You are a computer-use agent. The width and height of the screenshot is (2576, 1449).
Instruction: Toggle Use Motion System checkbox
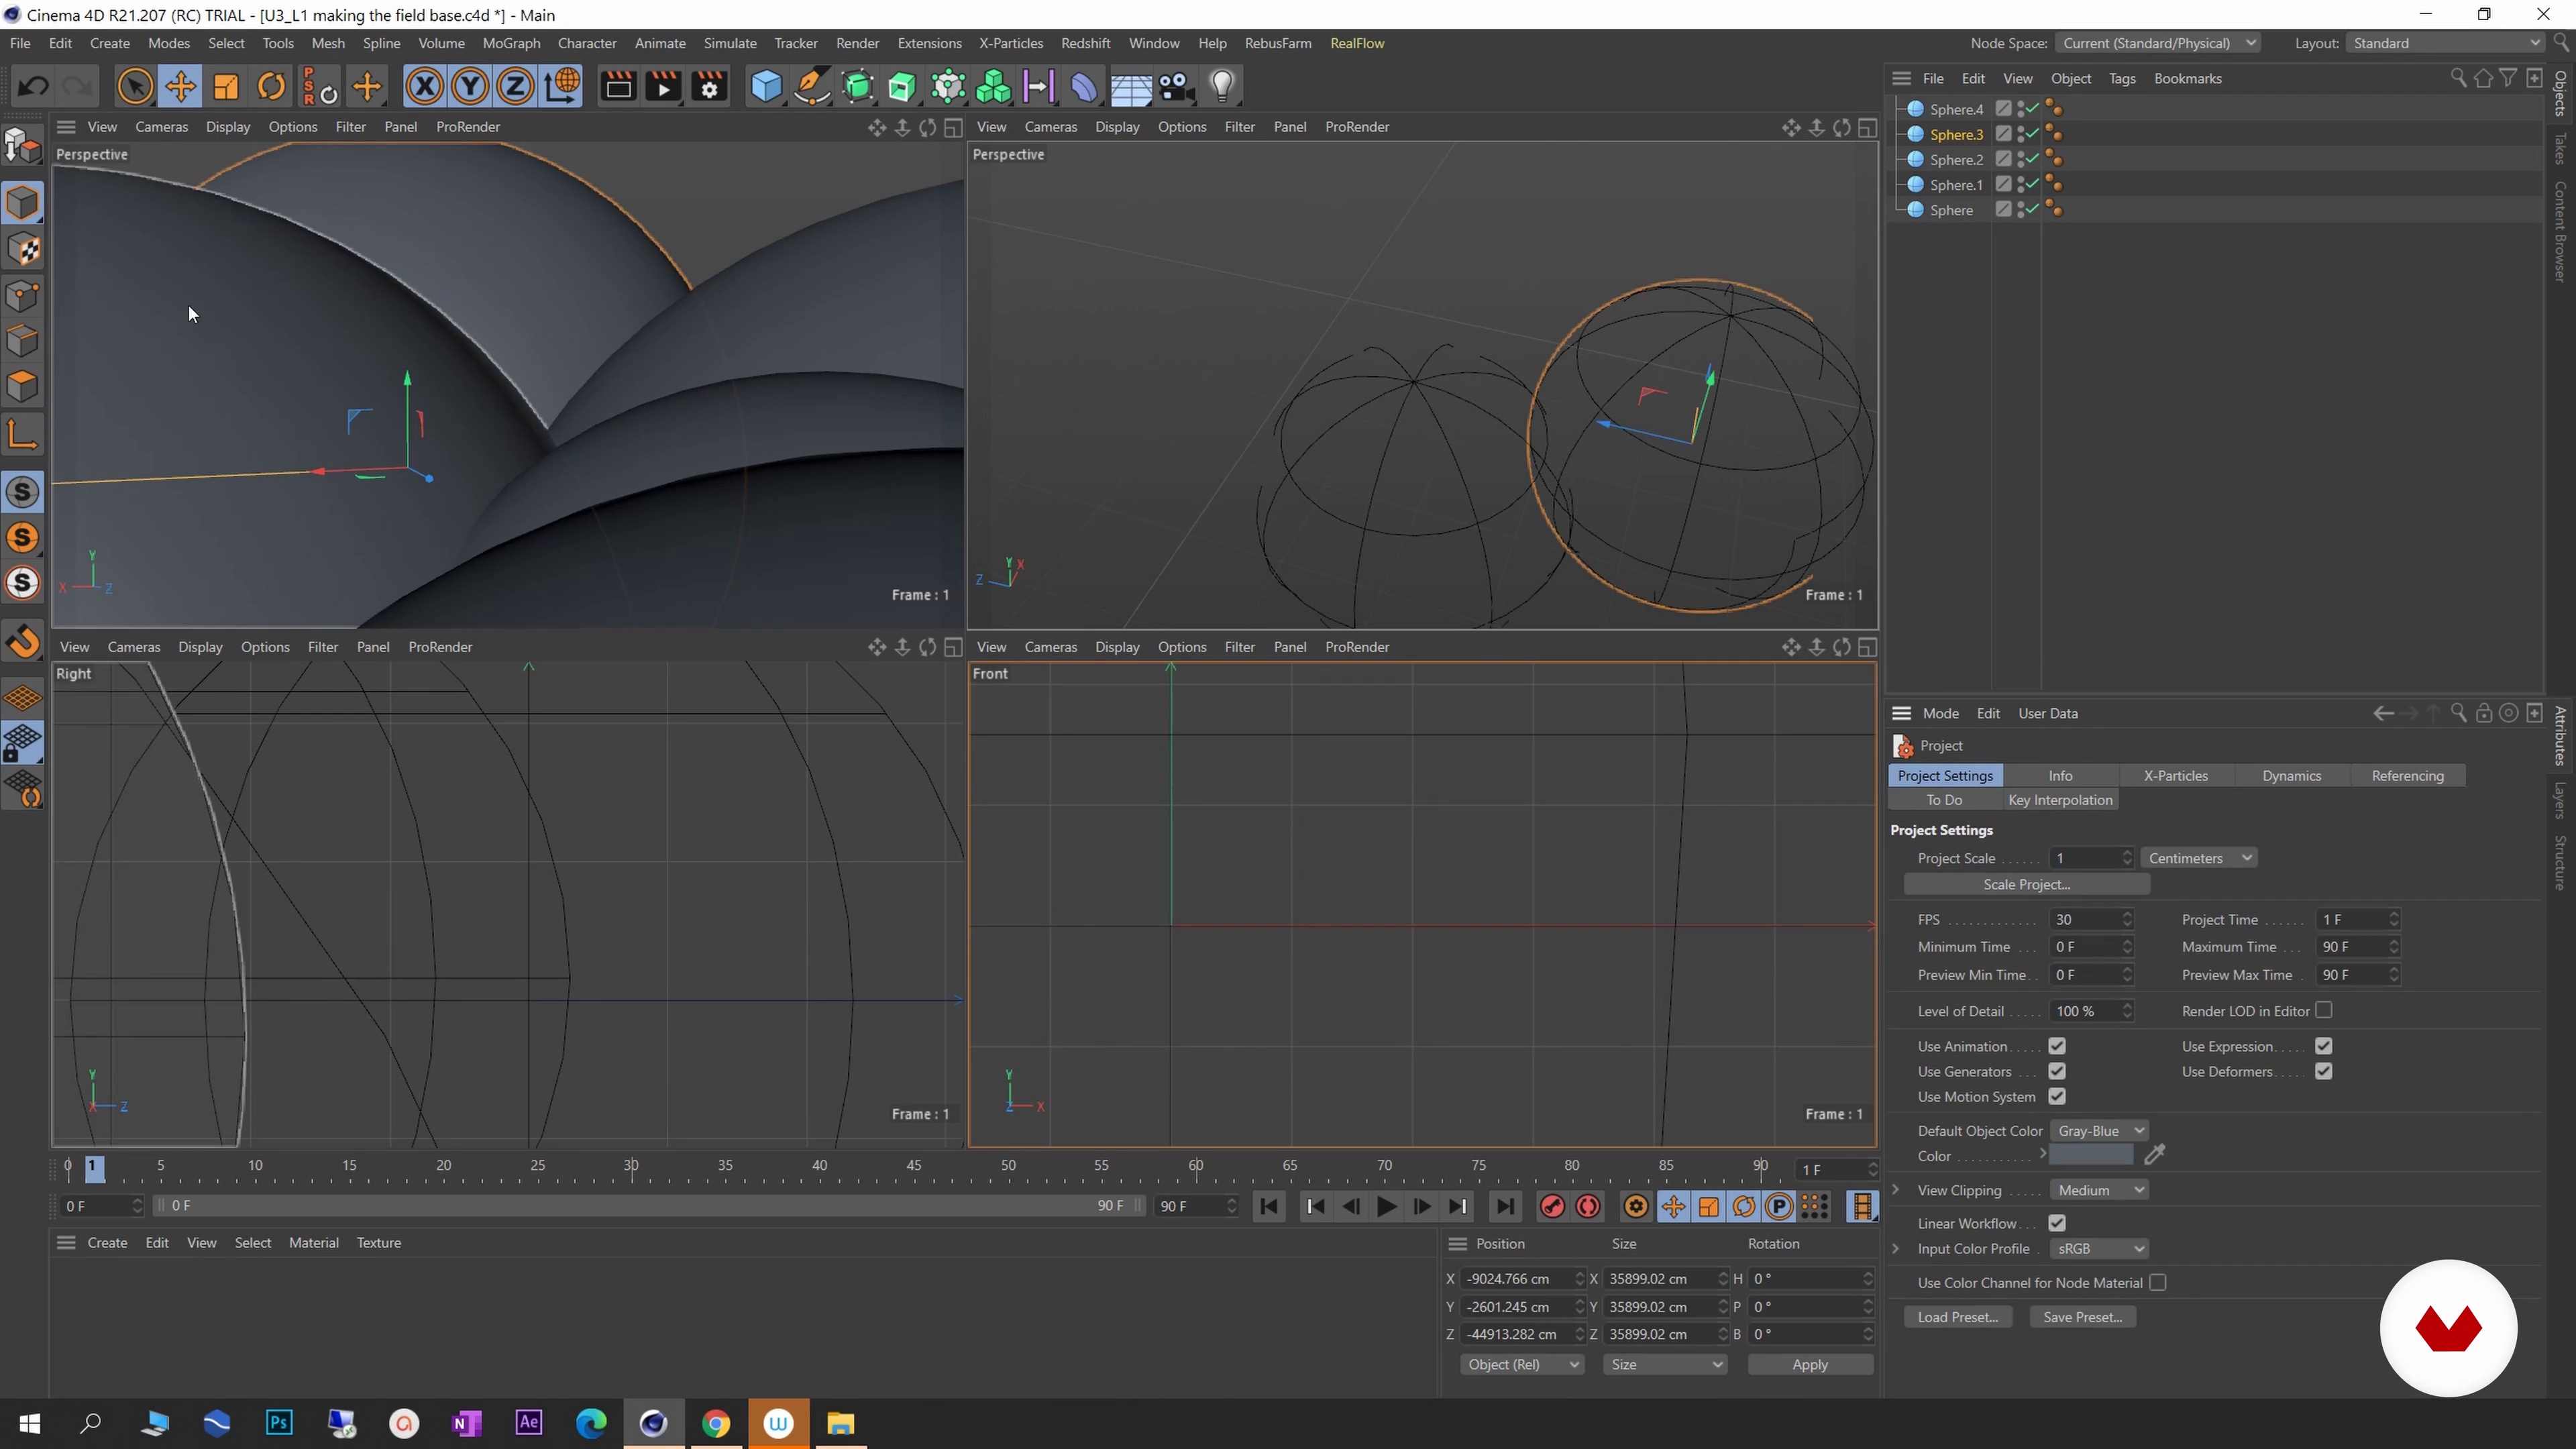point(2057,1097)
